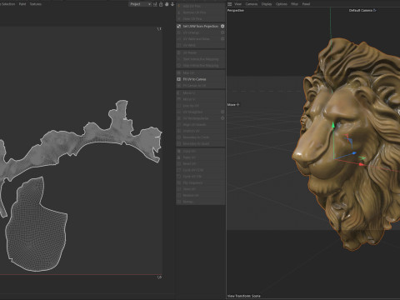Click the Restore UV command

click(191, 195)
